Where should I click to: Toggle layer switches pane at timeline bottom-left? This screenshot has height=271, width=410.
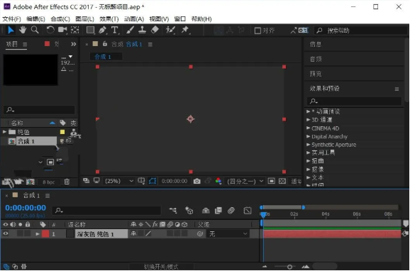6,267
